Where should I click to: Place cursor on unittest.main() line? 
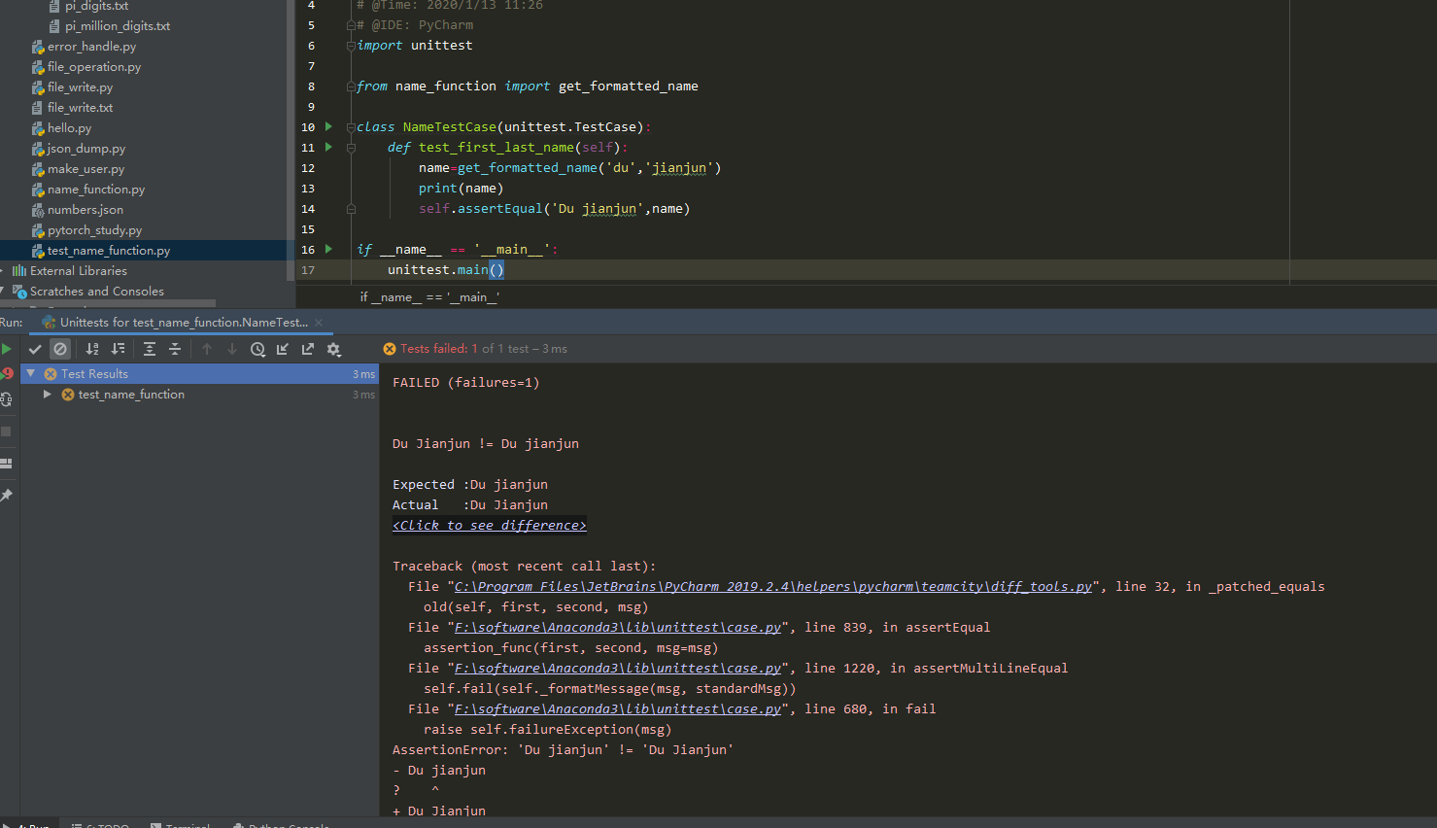(445, 270)
